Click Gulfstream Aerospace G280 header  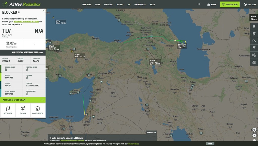pyautogui.click(x=23, y=52)
